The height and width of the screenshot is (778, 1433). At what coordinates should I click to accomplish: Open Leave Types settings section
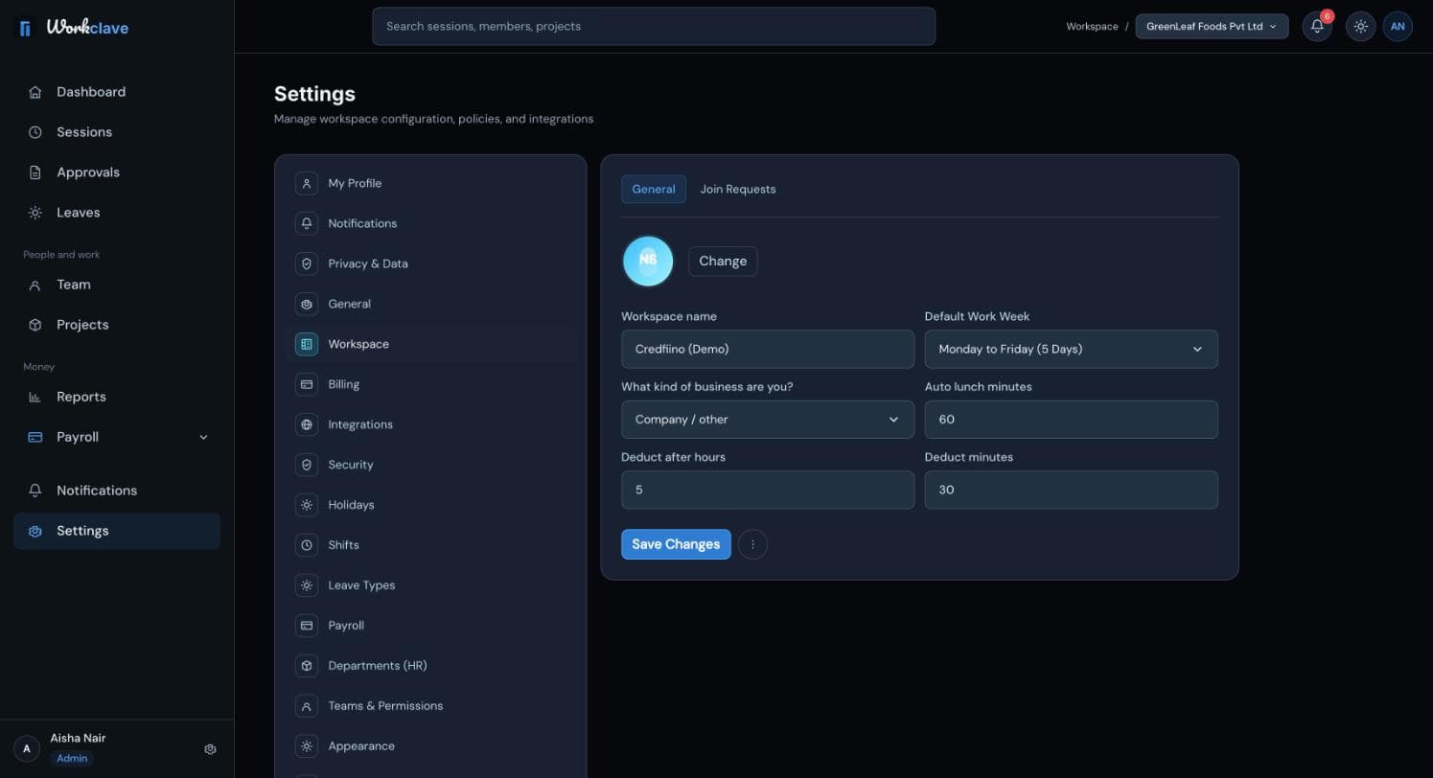click(430, 585)
